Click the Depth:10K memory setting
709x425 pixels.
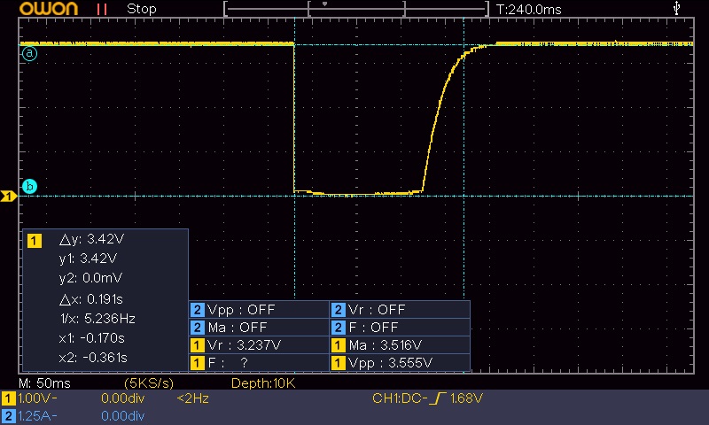tap(262, 382)
